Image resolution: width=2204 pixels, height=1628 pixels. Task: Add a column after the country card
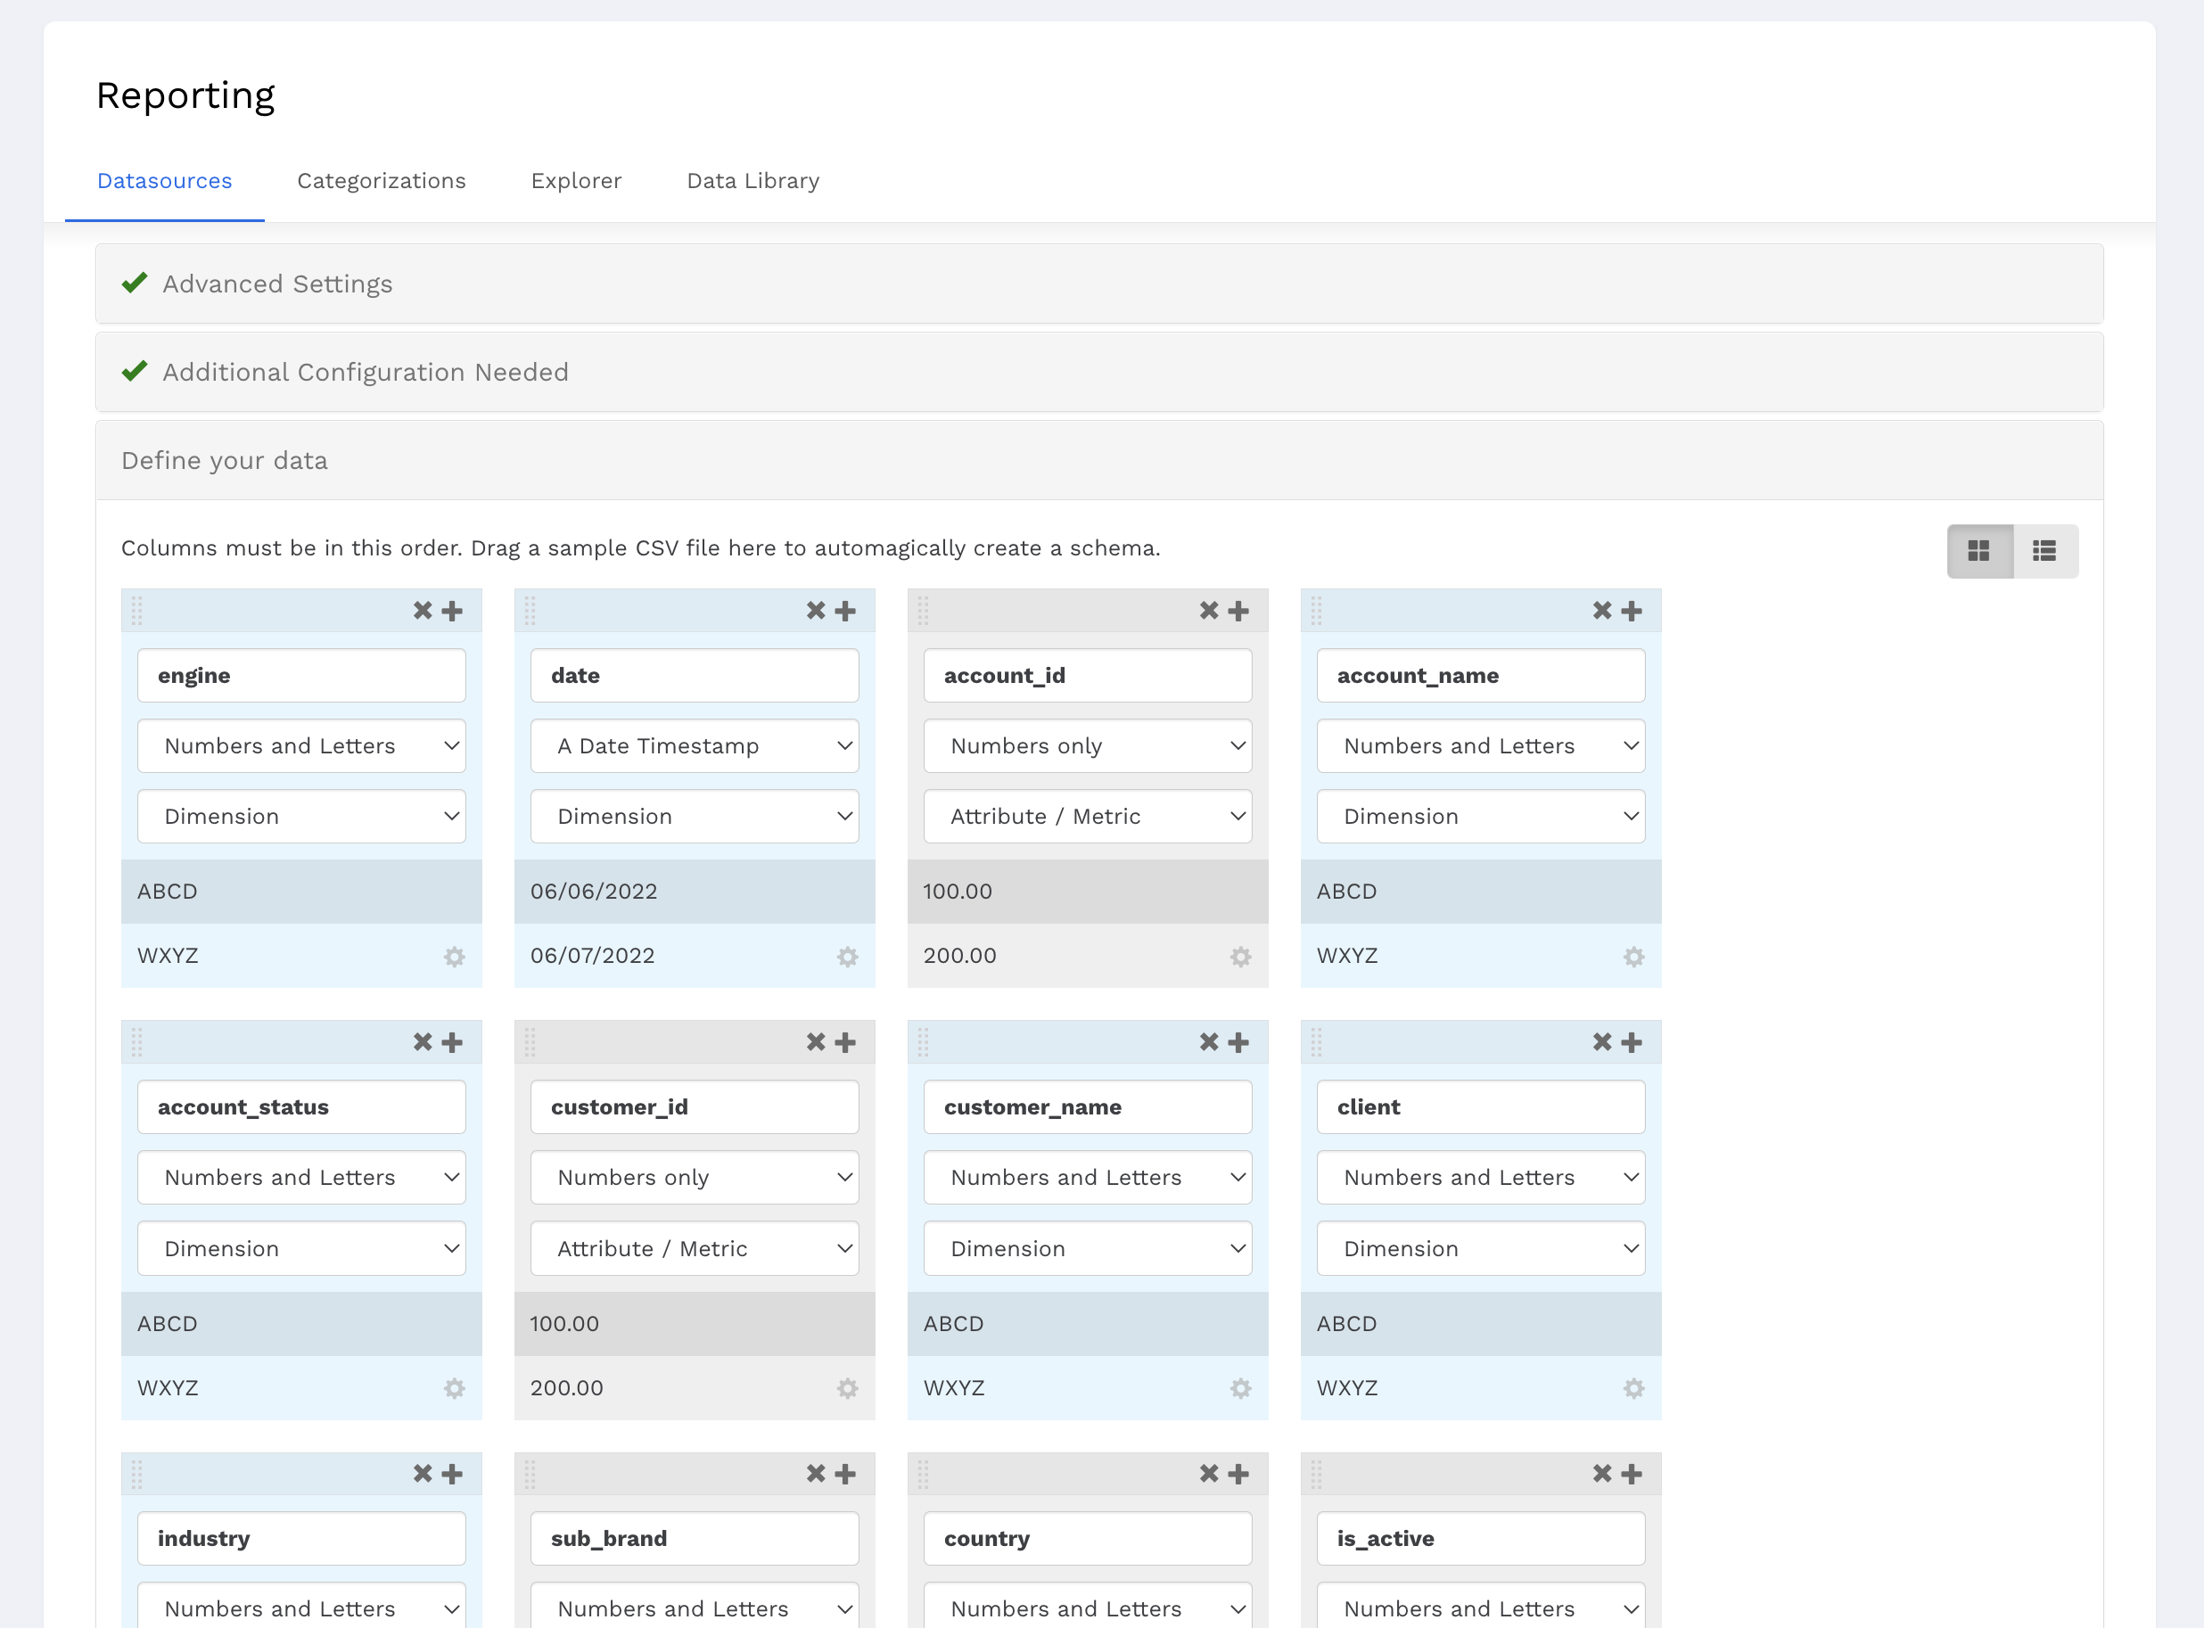coord(1238,1475)
